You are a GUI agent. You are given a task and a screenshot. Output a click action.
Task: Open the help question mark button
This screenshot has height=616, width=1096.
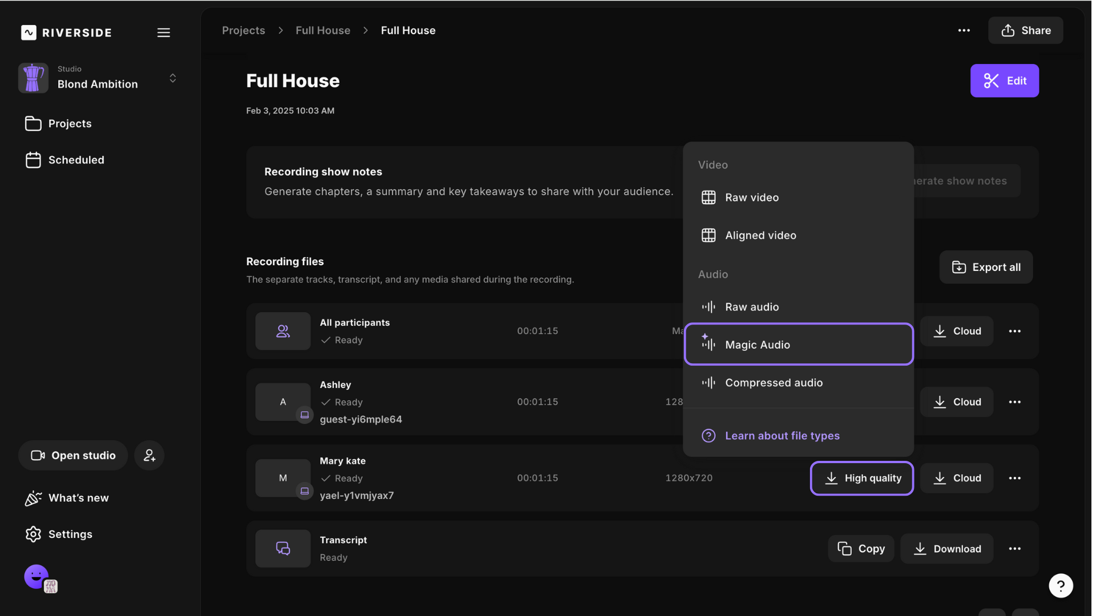coord(1061,585)
